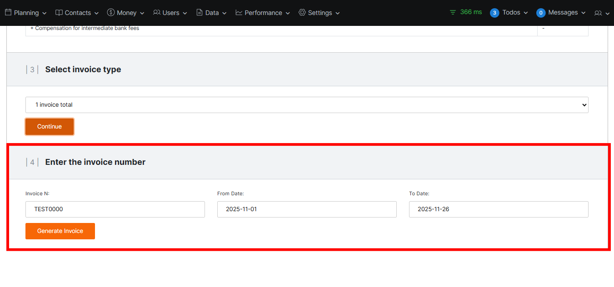Image resolution: width=614 pixels, height=287 pixels.
Task: Focus the Invoice N input field
Action: [x=115, y=209]
